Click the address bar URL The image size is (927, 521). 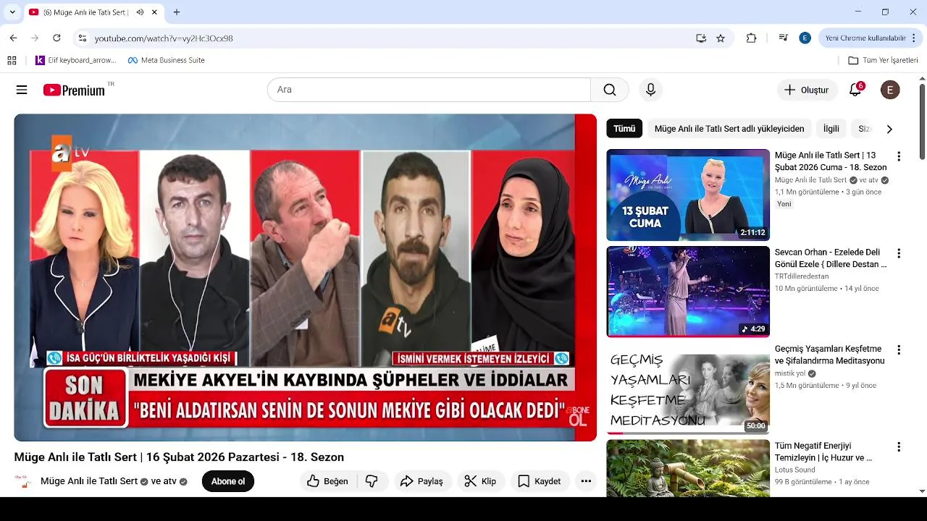click(x=164, y=38)
